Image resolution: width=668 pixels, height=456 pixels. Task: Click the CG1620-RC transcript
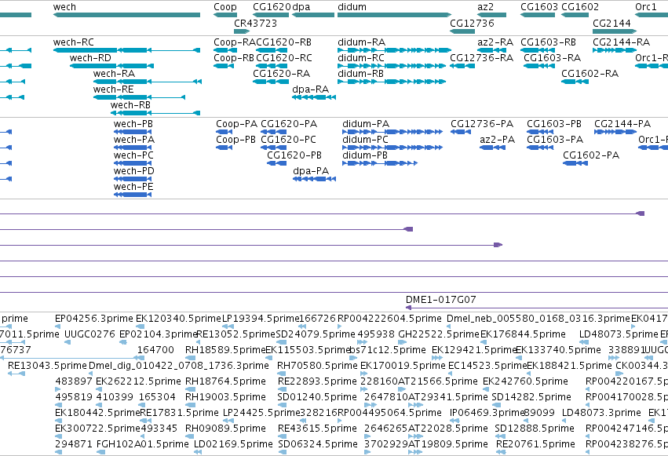(272, 66)
